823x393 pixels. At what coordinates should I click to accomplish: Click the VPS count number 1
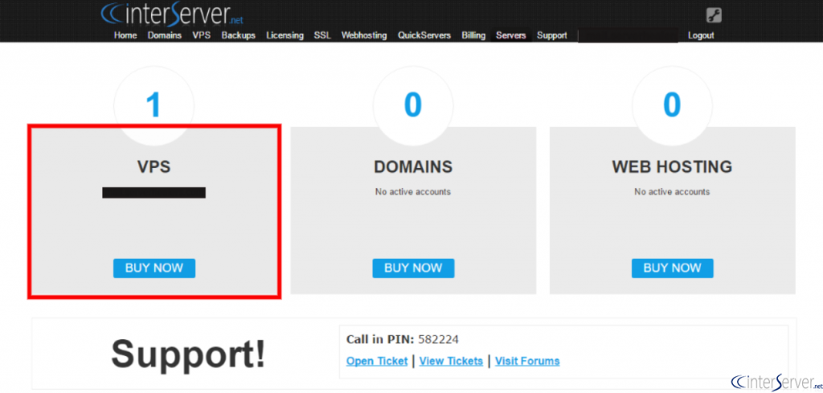(154, 105)
